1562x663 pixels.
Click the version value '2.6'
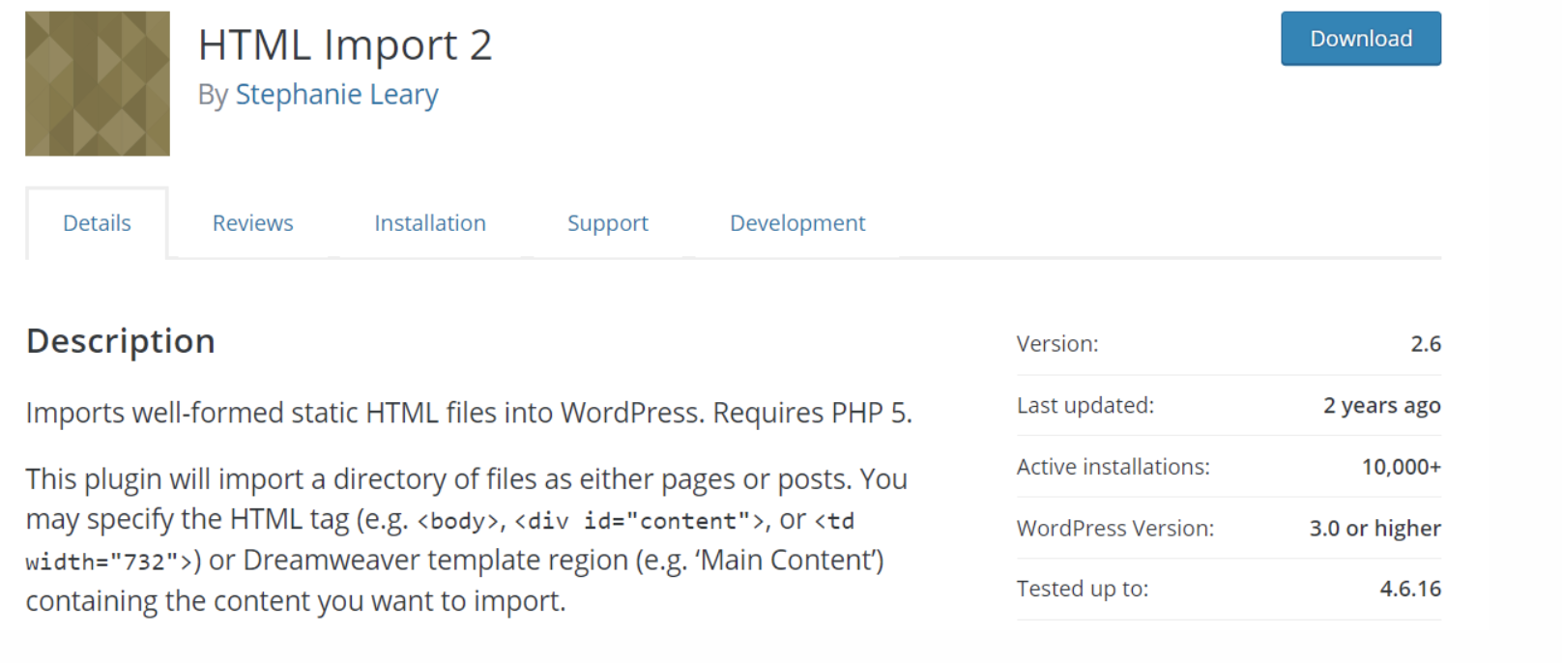(1426, 344)
